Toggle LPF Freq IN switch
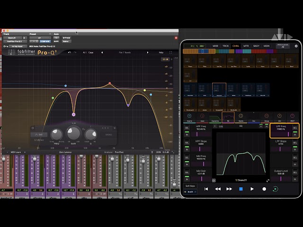Screen dimensions: 303x227 coord(295,134)
